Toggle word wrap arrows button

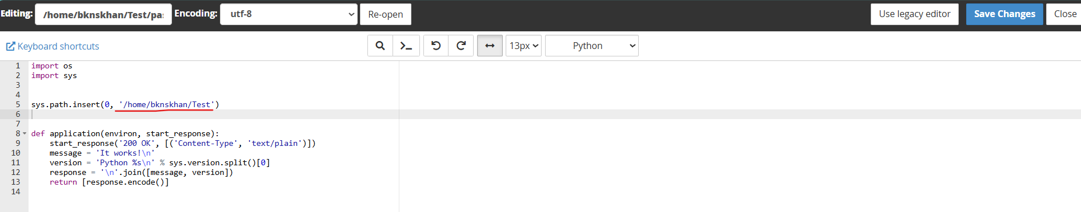pyautogui.click(x=490, y=46)
